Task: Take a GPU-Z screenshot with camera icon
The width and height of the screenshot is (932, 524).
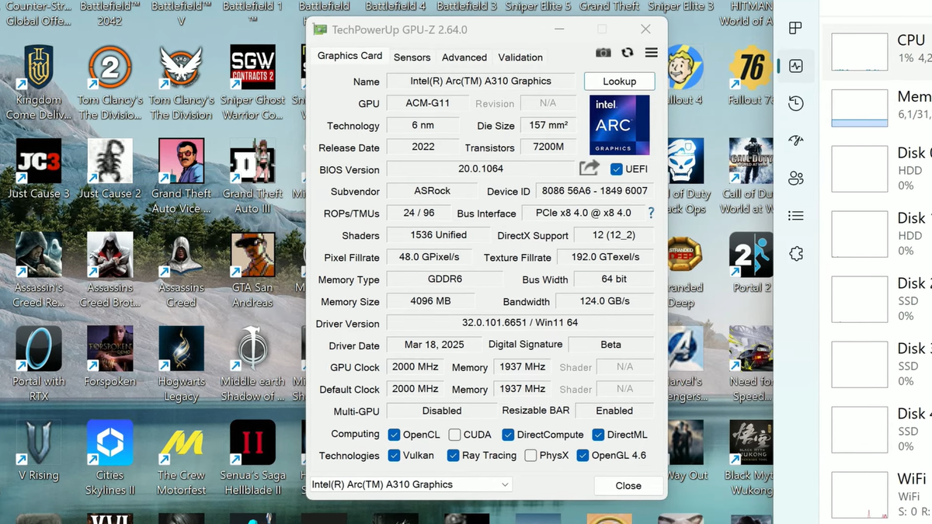Action: pyautogui.click(x=603, y=53)
